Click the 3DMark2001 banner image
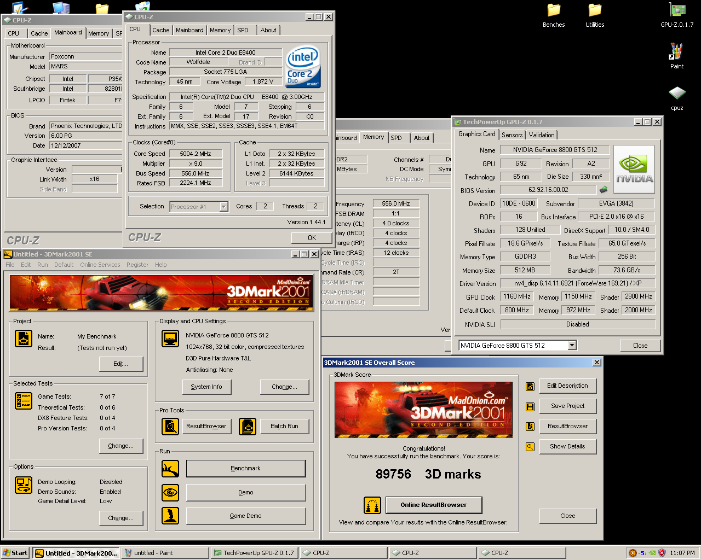 coord(162,293)
